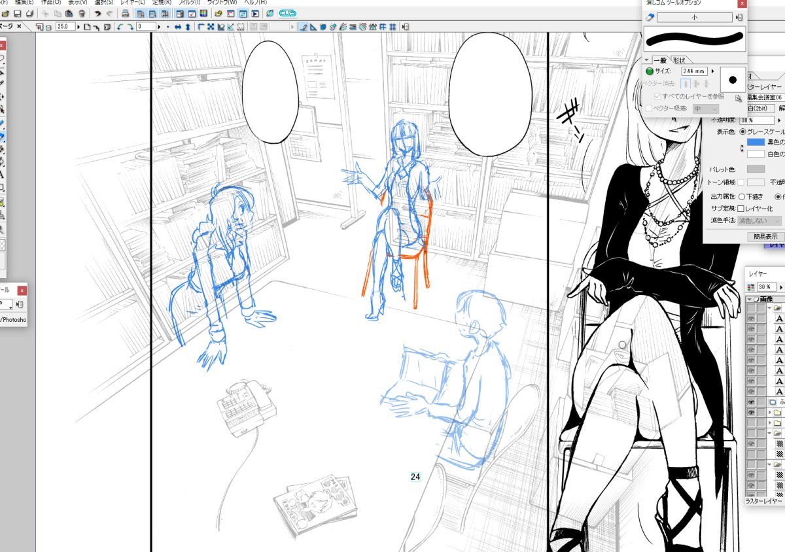Open the size value arrow next to 2.44 mm
This screenshot has height=552, width=785.
(712, 71)
